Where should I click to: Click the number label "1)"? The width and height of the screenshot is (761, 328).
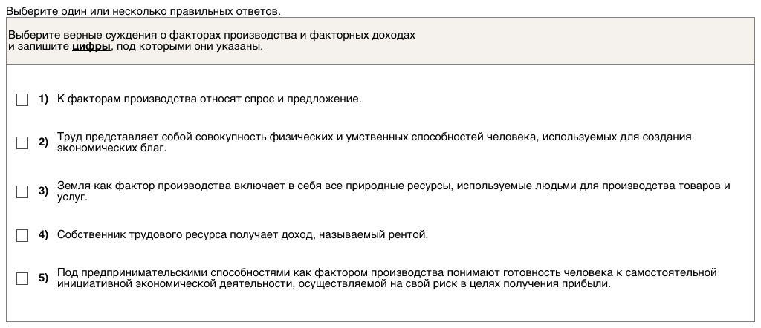tap(43, 99)
